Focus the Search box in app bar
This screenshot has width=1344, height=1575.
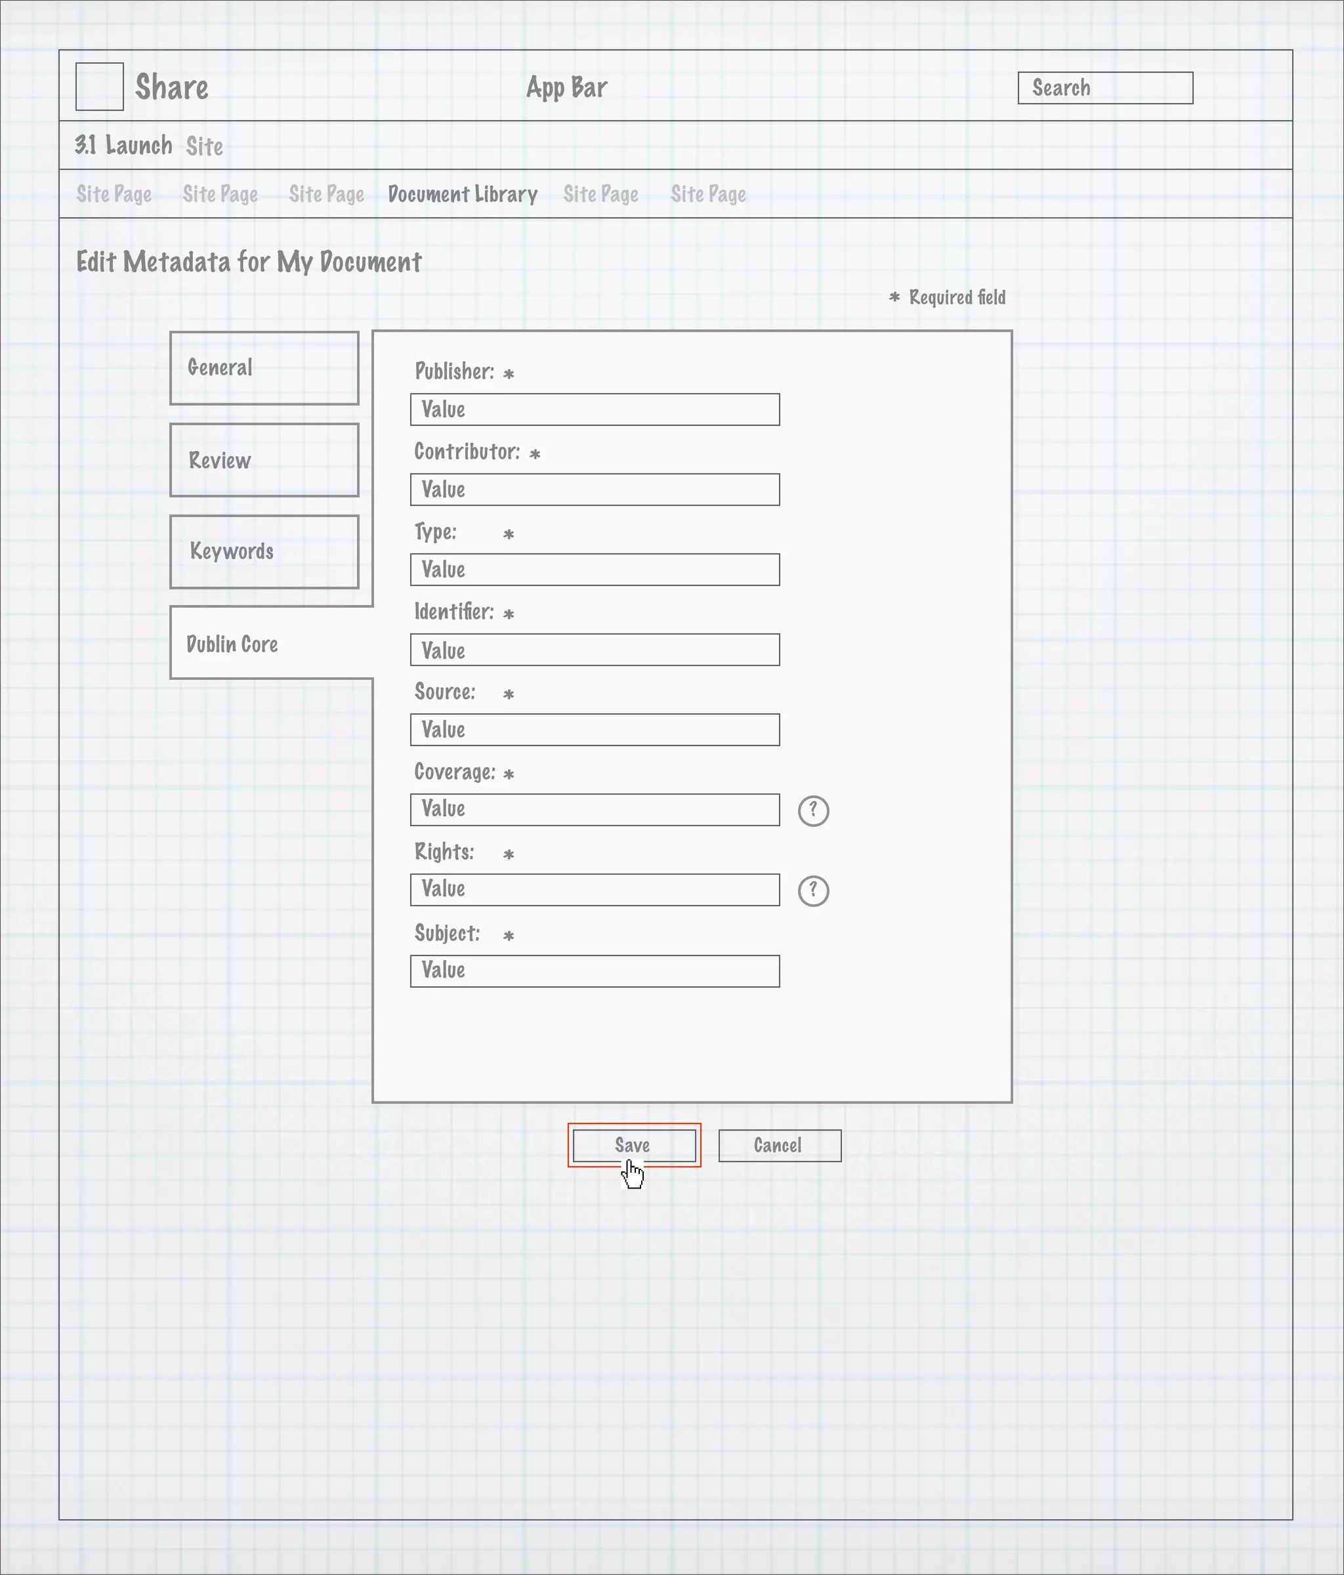1104,88
